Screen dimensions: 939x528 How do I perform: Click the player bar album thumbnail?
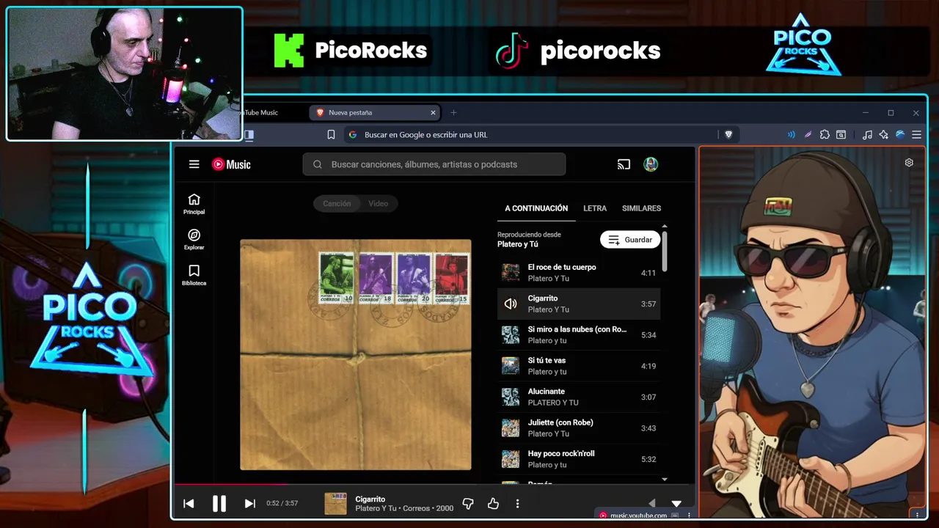(336, 504)
